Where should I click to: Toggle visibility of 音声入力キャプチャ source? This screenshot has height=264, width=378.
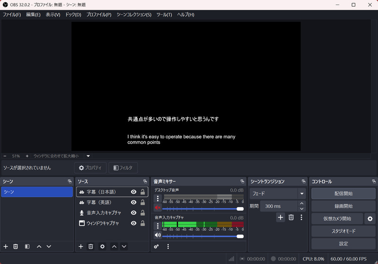pyautogui.click(x=134, y=212)
